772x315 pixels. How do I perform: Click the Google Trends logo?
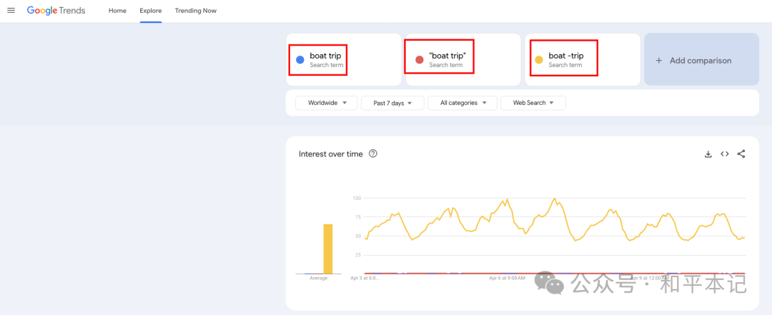pos(56,10)
